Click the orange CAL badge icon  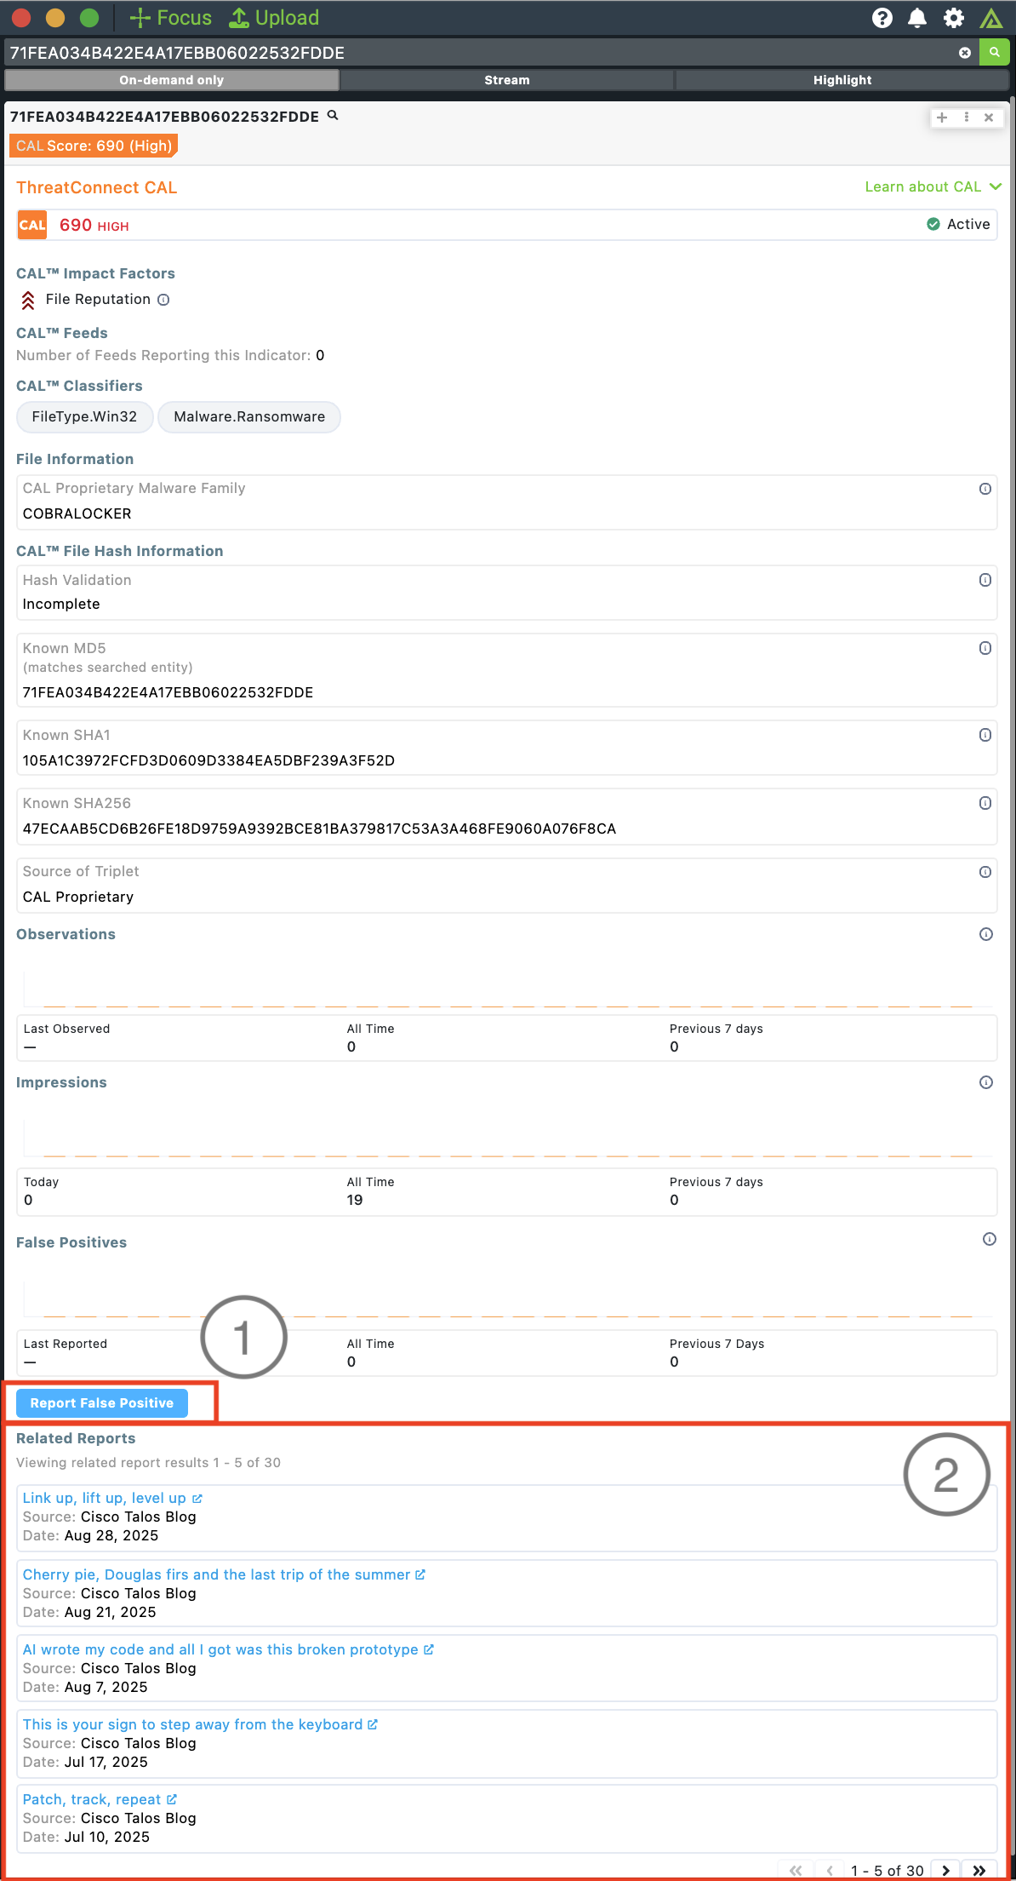click(32, 226)
